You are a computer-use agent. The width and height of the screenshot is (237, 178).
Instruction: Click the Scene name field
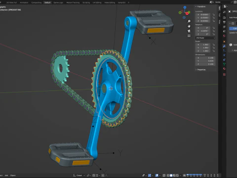point(223,2)
